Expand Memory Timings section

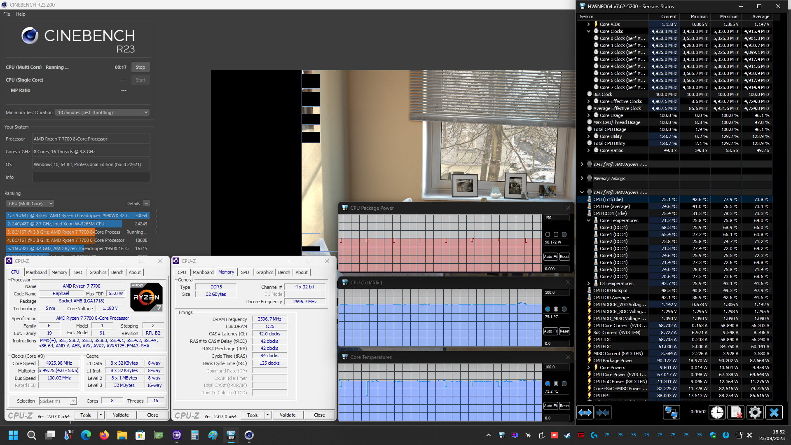(x=582, y=178)
